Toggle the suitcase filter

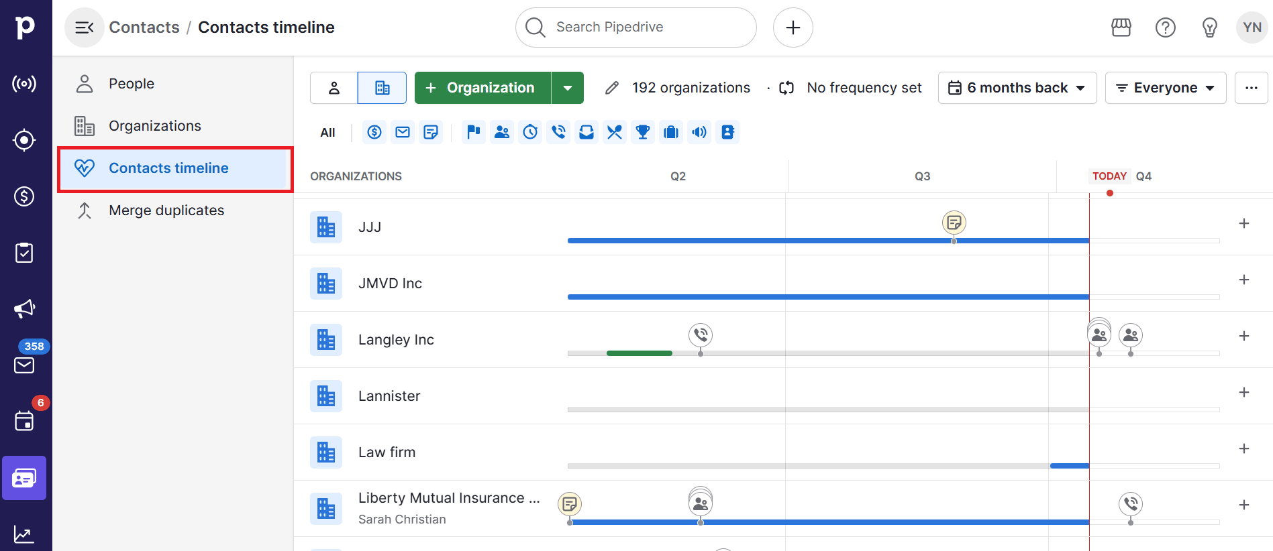pos(671,132)
